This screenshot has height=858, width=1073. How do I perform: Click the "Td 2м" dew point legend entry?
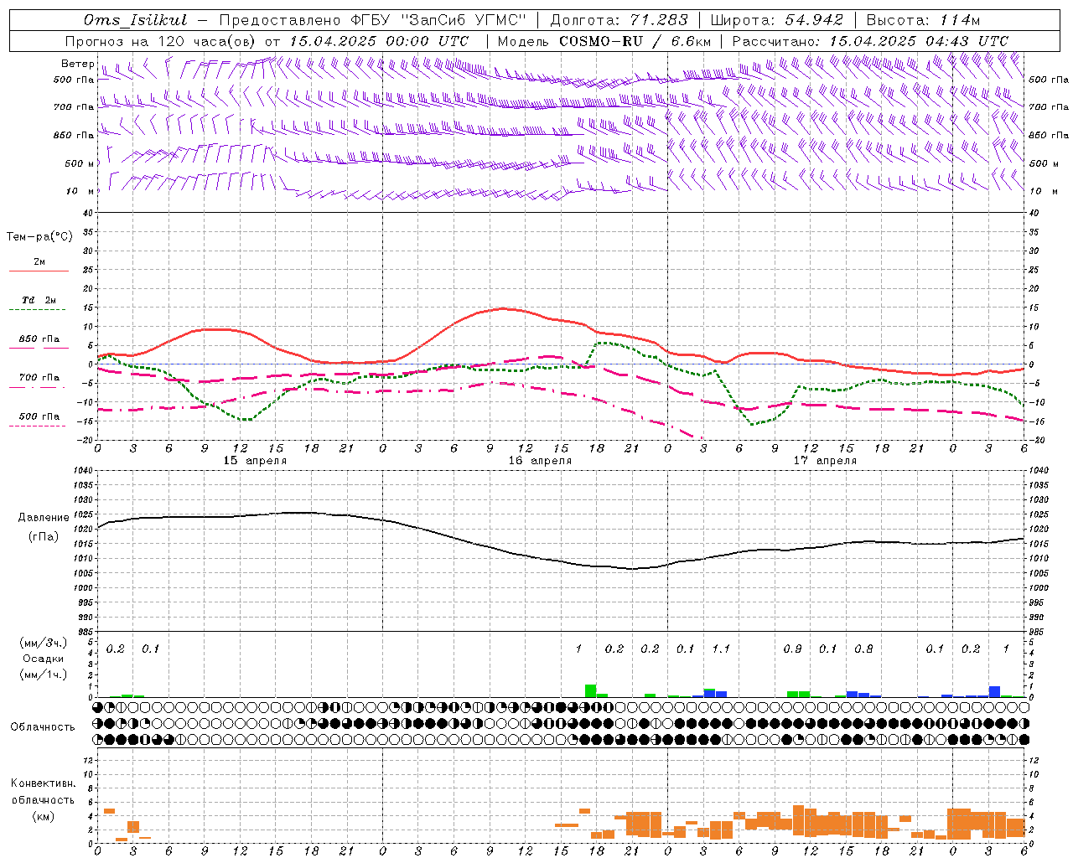[x=39, y=300]
